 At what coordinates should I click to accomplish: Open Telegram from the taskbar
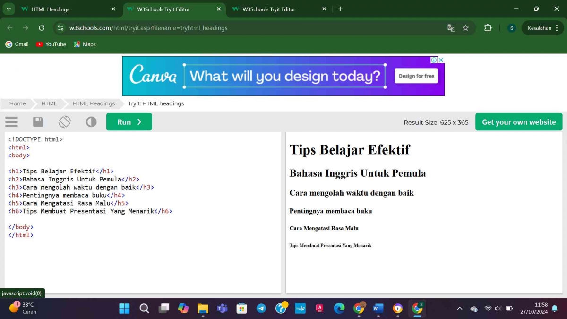click(261, 309)
